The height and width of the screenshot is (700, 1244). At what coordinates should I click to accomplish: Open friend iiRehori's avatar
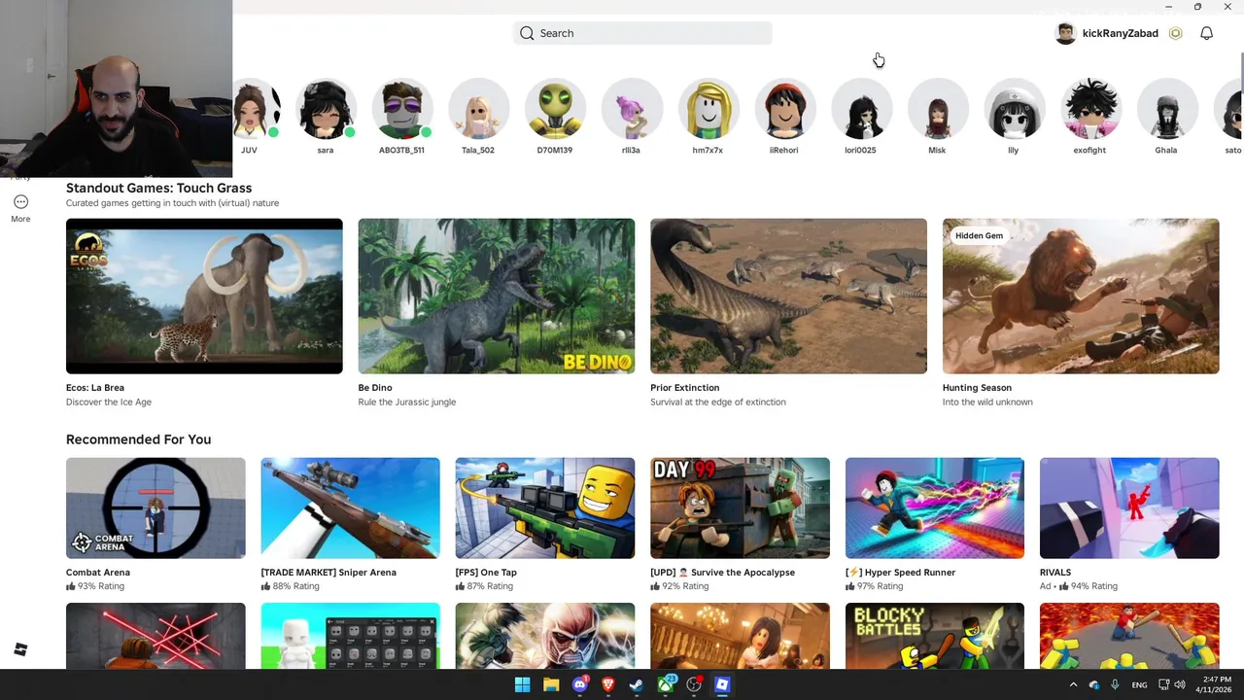tap(784, 109)
